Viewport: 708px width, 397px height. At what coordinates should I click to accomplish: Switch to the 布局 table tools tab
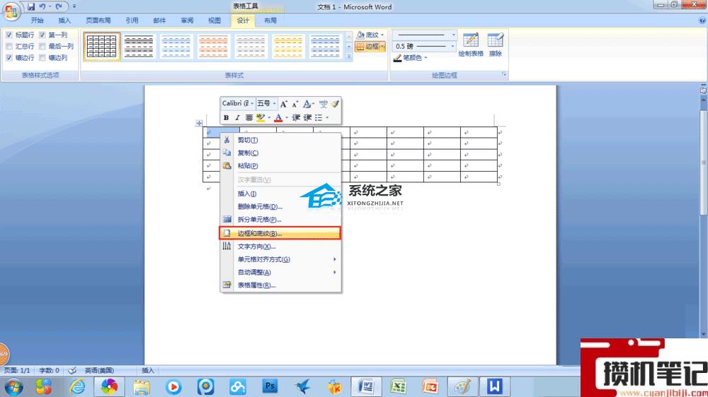[270, 20]
